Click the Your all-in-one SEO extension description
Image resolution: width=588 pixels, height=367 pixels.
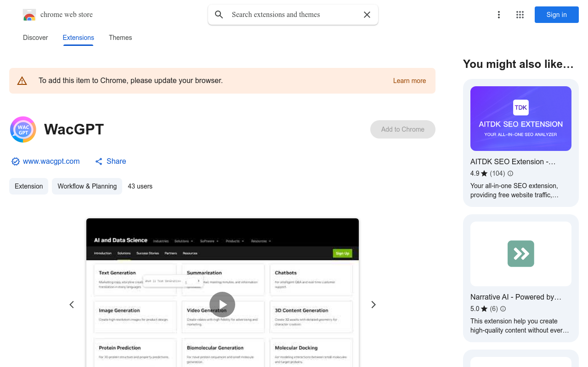(x=514, y=190)
